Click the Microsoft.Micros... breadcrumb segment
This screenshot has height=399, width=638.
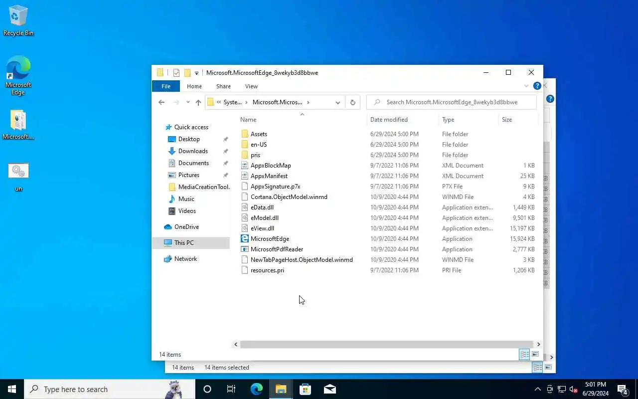(x=277, y=102)
